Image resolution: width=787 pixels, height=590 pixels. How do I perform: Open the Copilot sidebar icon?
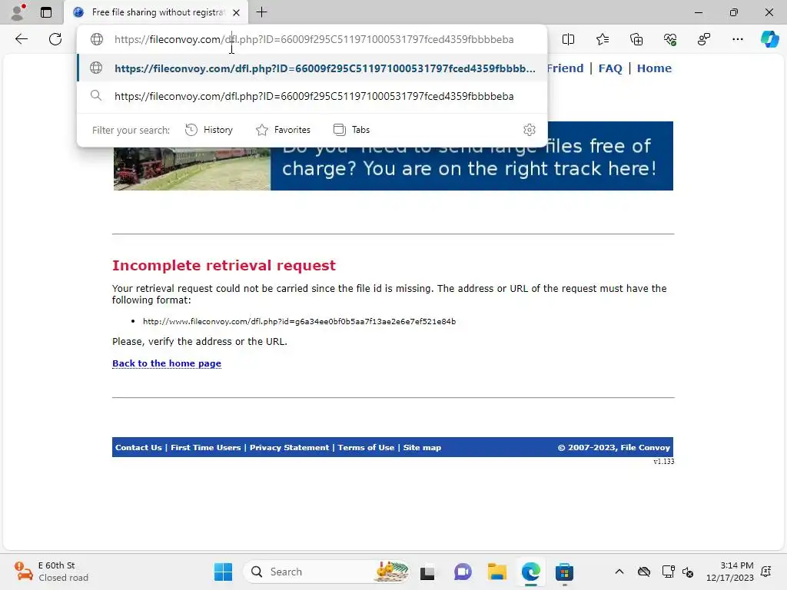click(769, 39)
